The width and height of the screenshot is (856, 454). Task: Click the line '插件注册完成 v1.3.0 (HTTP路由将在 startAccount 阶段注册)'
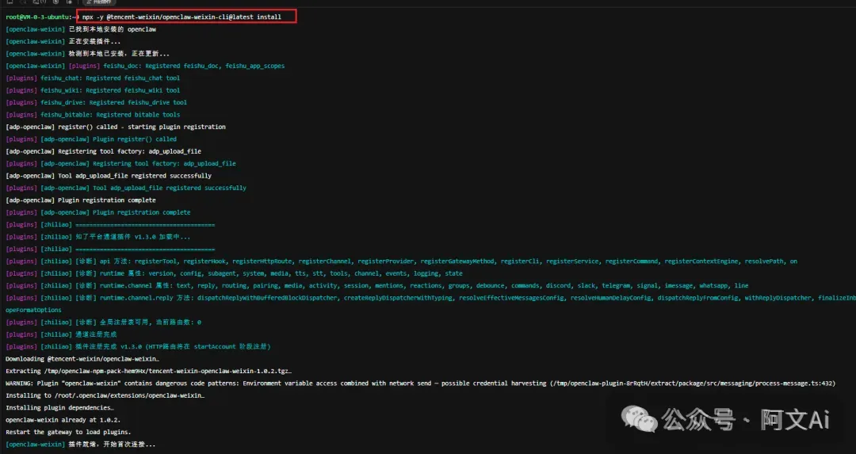coord(138,347)
